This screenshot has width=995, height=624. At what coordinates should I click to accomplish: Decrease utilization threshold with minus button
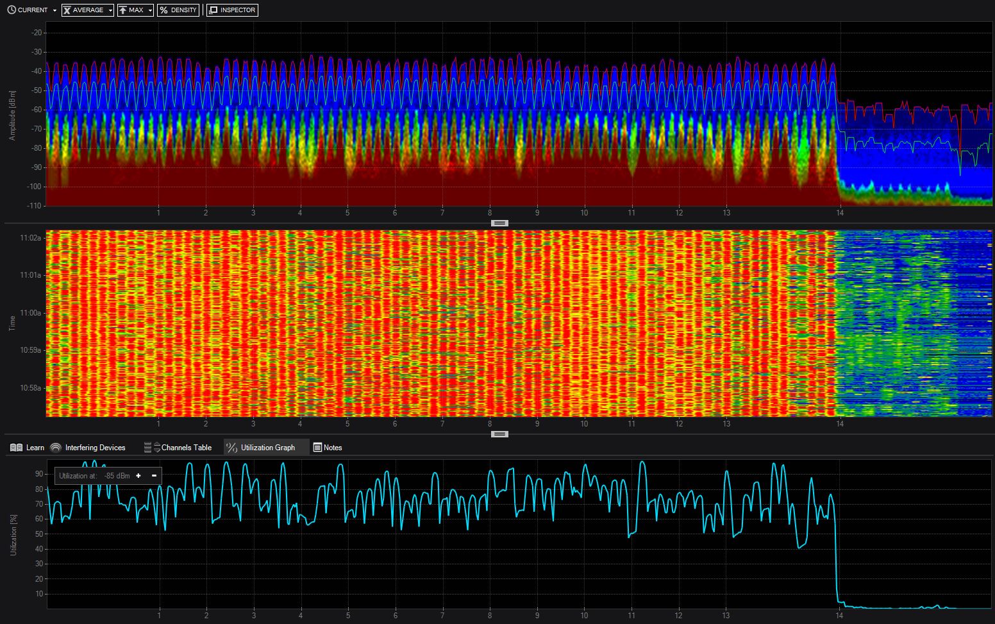pyautogui.click(x=154, y=476)
